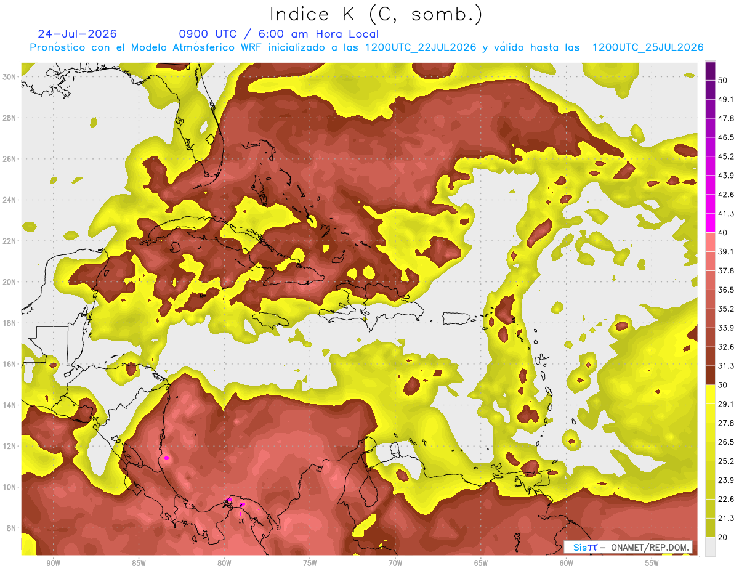Screen dimensions: 739x571
Task: Click the colorbar value "26.5"
Action: coord(725,442)
